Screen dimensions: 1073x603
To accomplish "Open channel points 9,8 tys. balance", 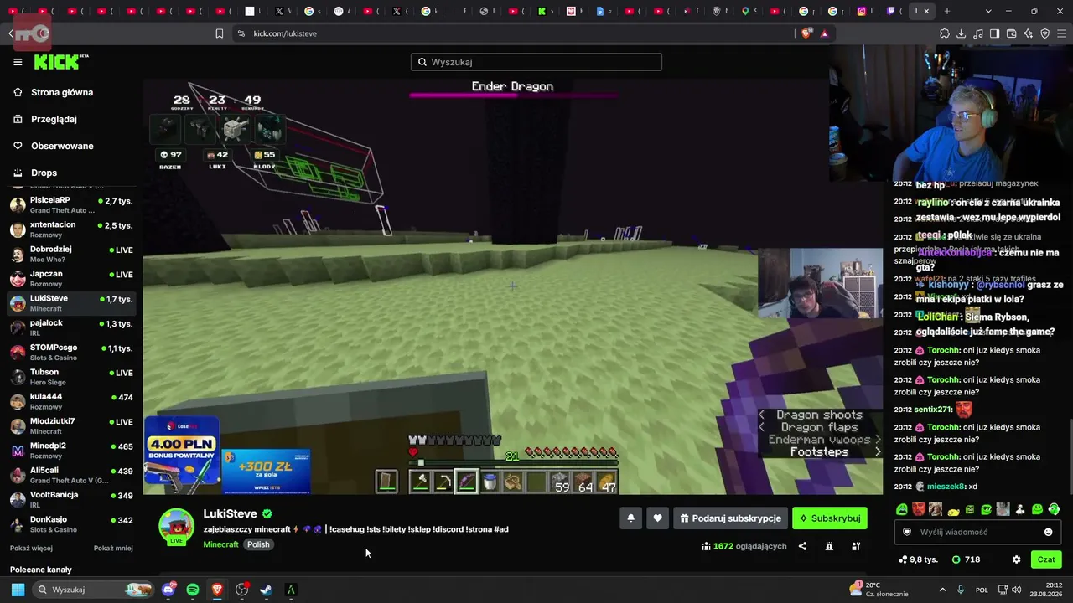I will point(917,559).
